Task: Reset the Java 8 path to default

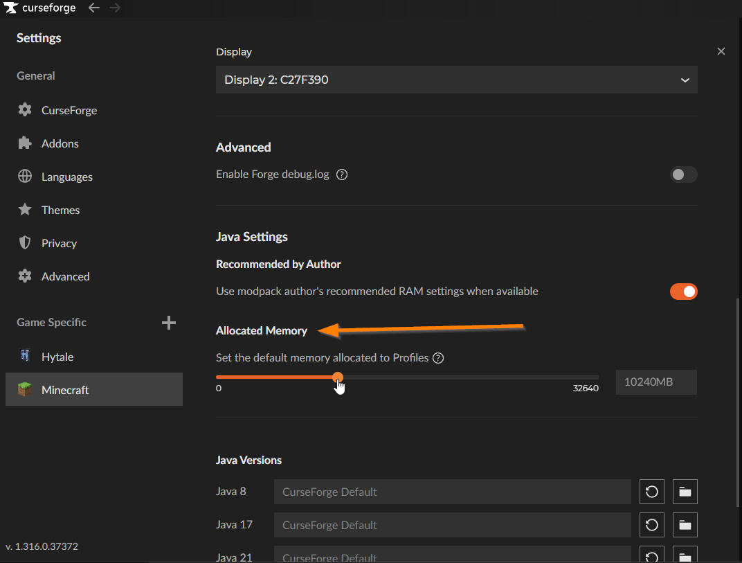Action: [x=651, y=492]
